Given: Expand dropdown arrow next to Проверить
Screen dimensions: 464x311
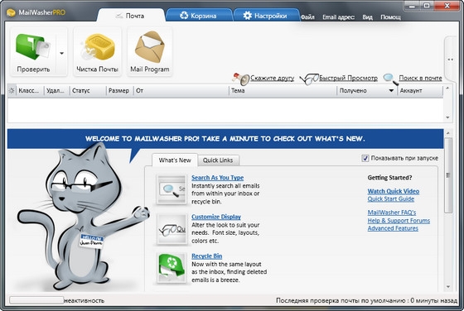Looking at the screenshot, I should click(61, 54).
